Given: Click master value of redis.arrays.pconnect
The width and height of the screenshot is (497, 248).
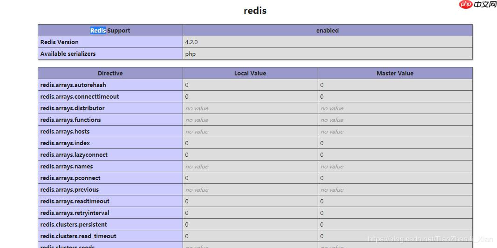Looking at the screenshot, I should pyautogui.click(x=322, y=178).
